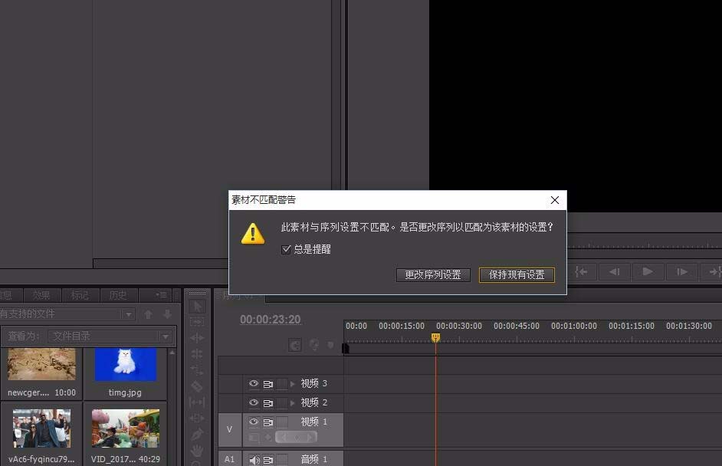Click 00:01:00:00 on the timeline ruler
The height and width of the screenshot is (466, 722).
pyautogui.click(x=574, y=326)
